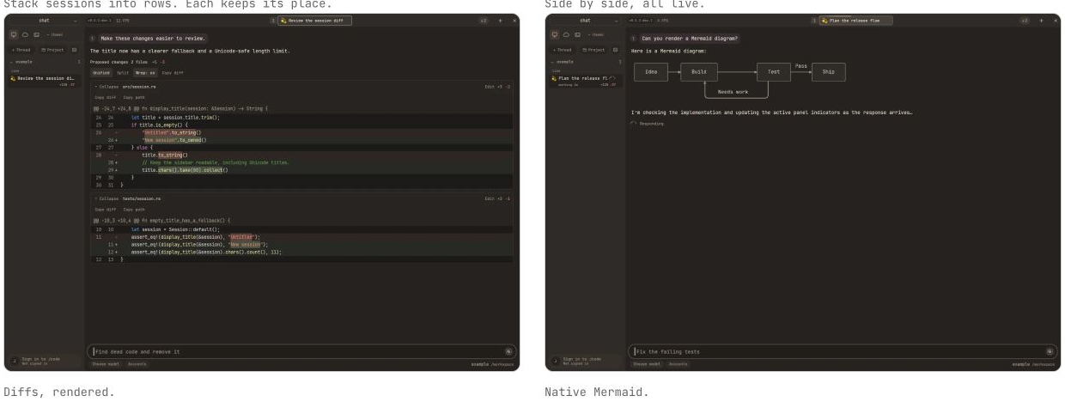1065x408 pixels.
Task: Open the Accounts option in the left window
Action: tap(137, 364)
